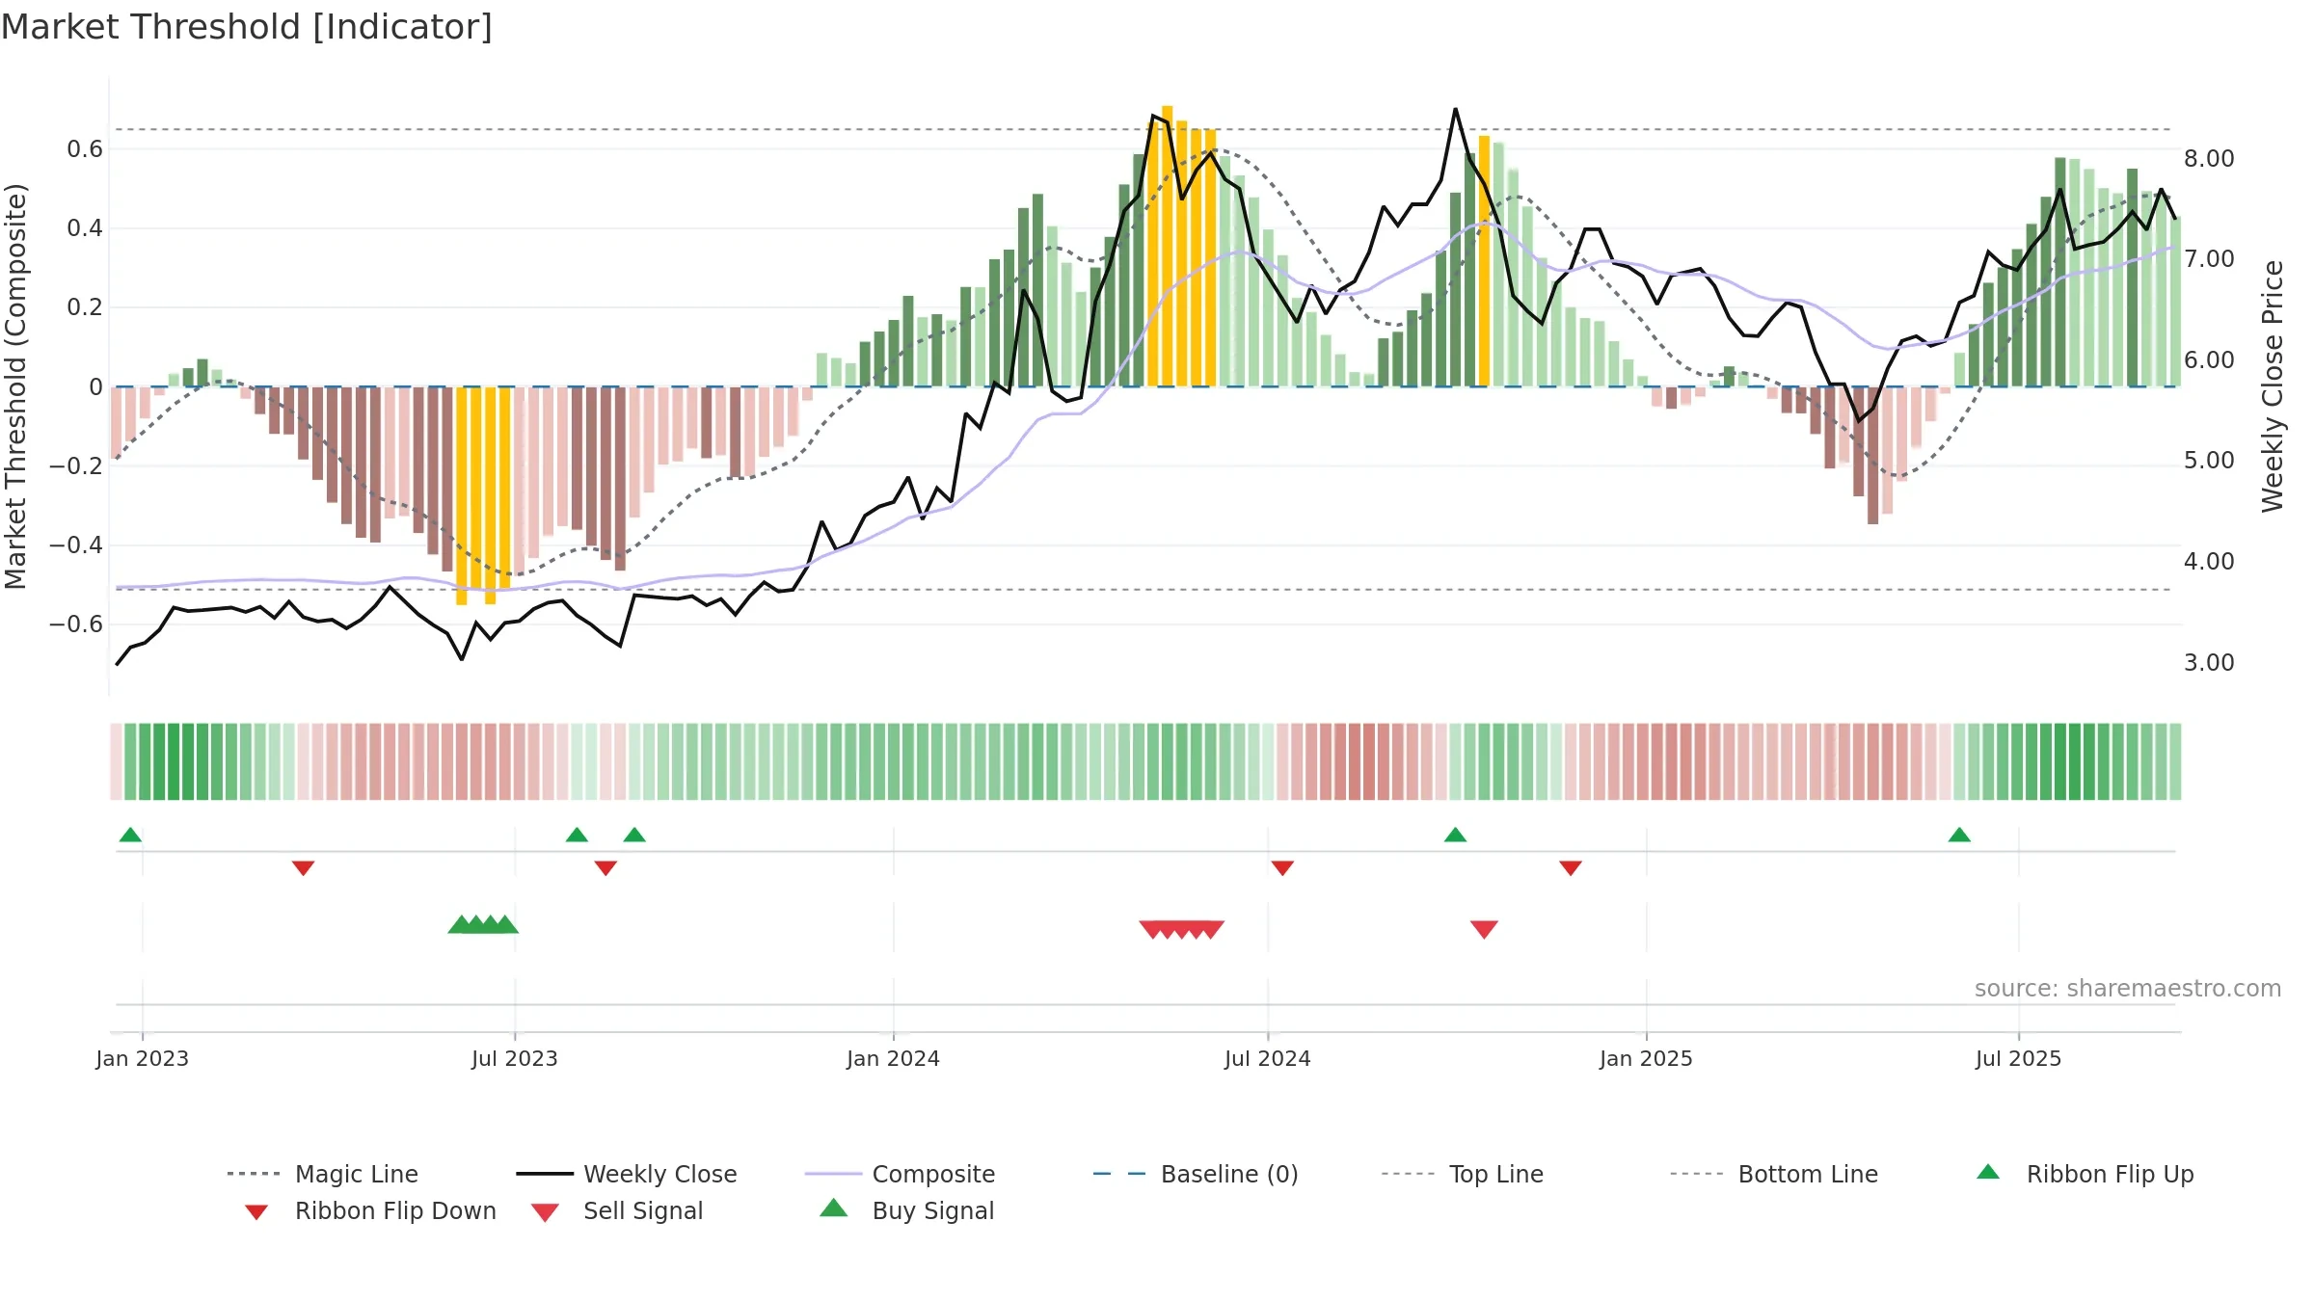Click the ribbon flip up marker just after Jul 2023
Viewport: 2314px width, 1301px height.
click(577, 835)
